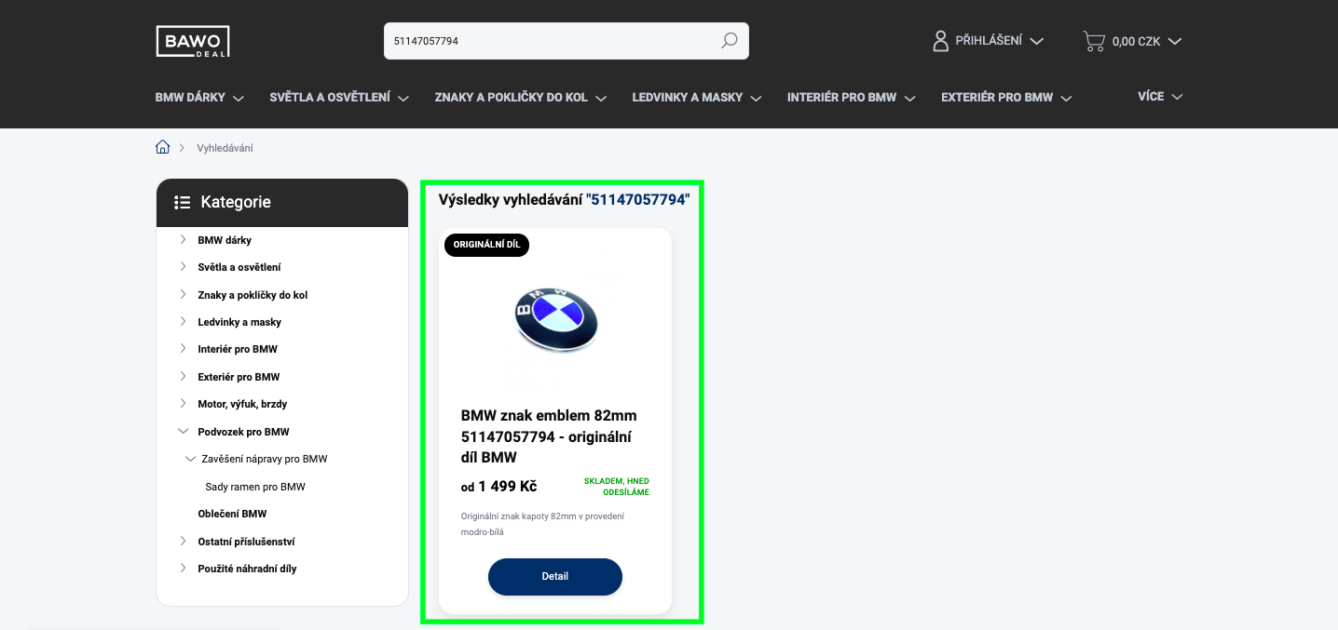Click the Originální díl badge
This screenshot has width=1338, height=630.
[x=486, y=245]
